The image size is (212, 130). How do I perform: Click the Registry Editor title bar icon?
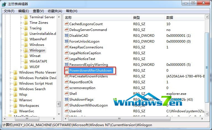(x=4, y=4)
